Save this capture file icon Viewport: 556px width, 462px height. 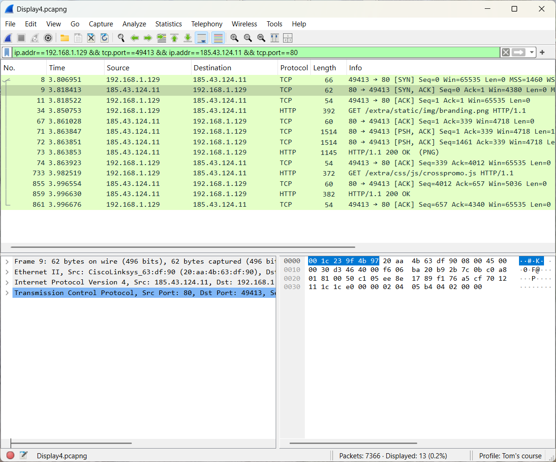point(78,38)
